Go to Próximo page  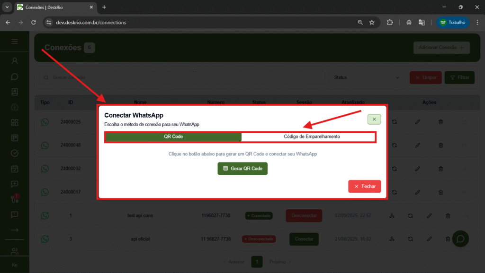pos(280,262)
